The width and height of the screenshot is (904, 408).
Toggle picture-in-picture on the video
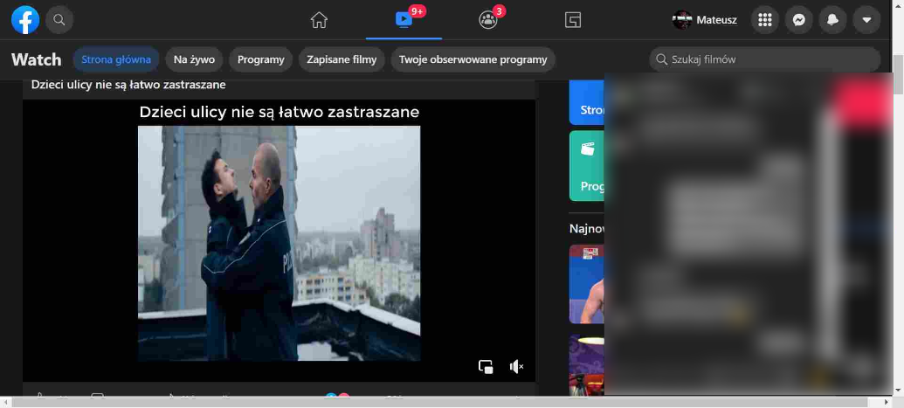coord(486,366)
